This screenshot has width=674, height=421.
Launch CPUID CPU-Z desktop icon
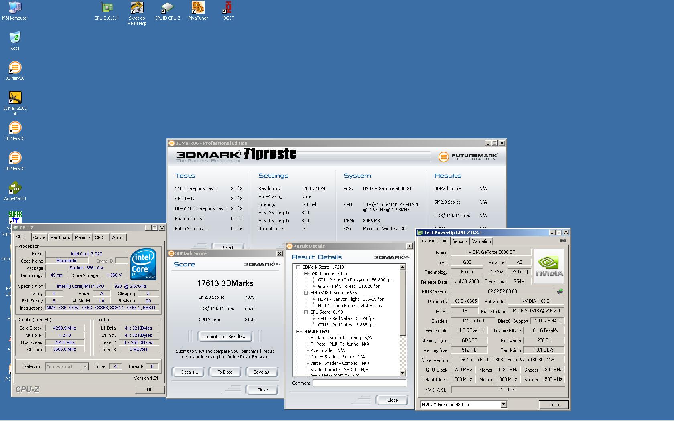point(167,11)
